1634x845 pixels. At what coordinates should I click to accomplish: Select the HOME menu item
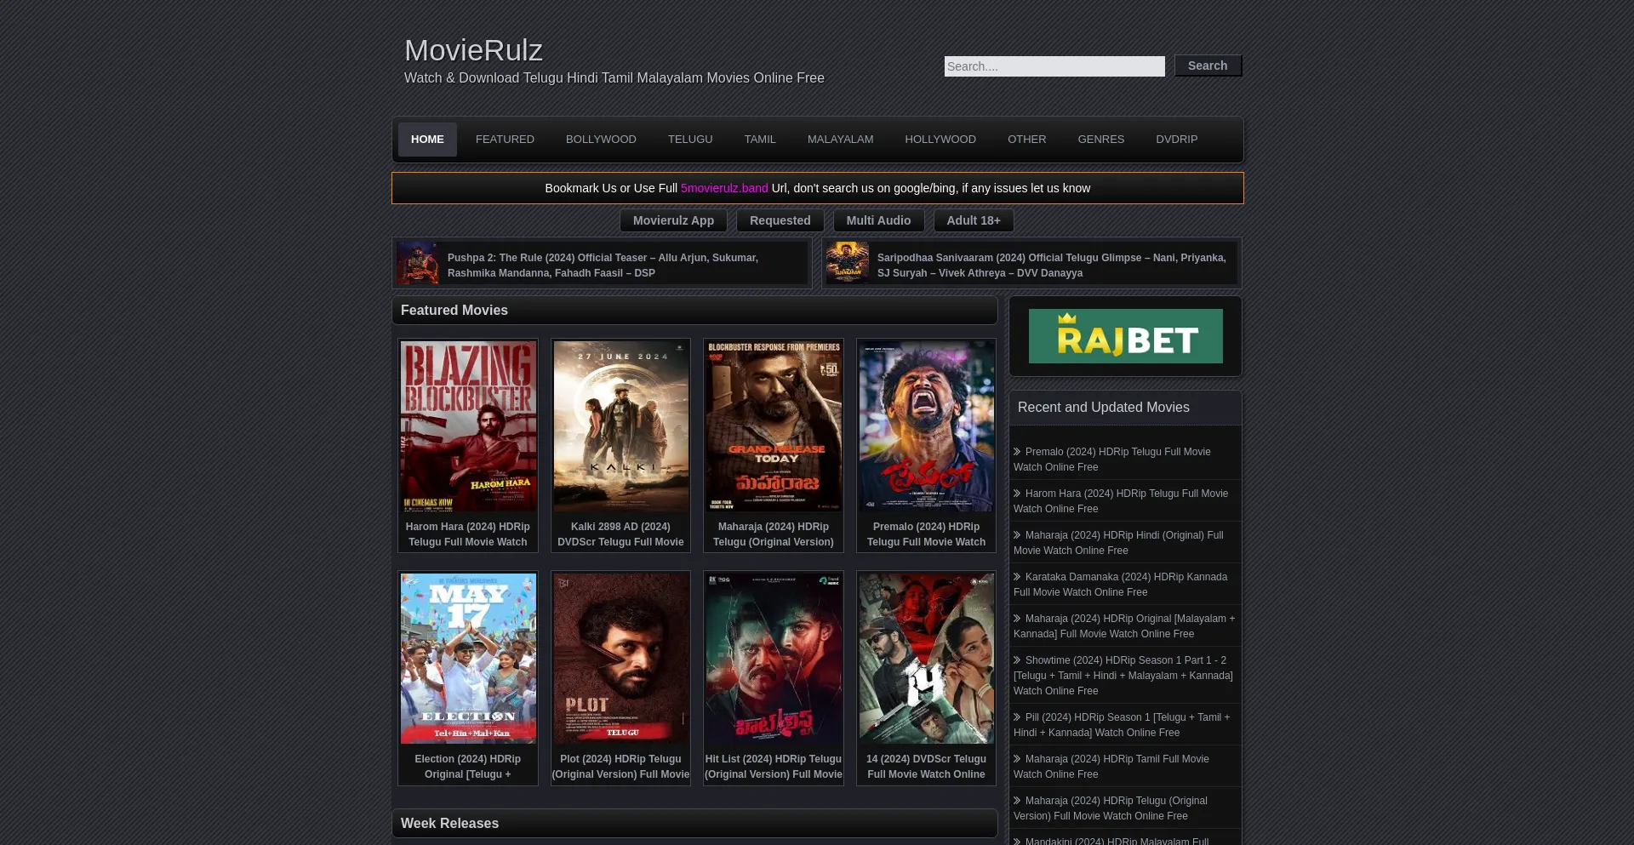427,140
